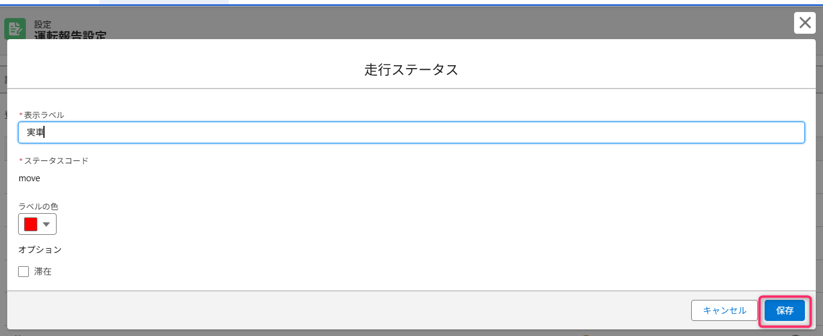Select the red label color swatch
Viewport: 823px width, 336px height.
[31, 224]
